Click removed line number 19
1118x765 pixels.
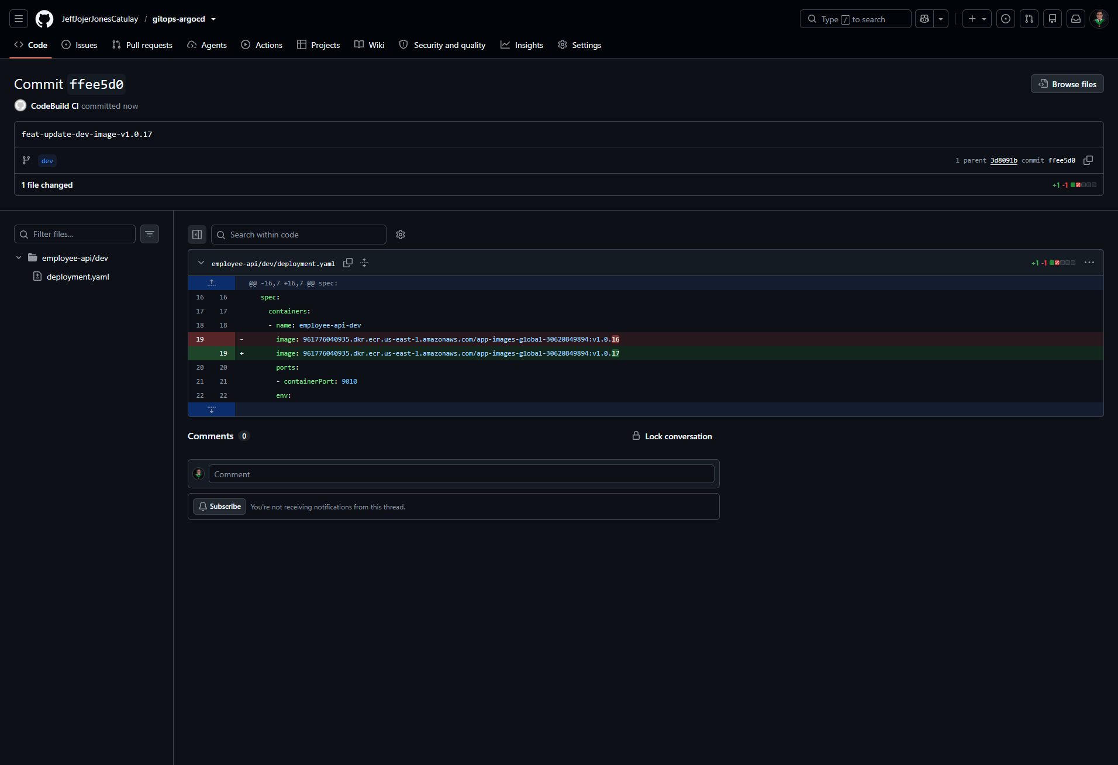(200, 339)
